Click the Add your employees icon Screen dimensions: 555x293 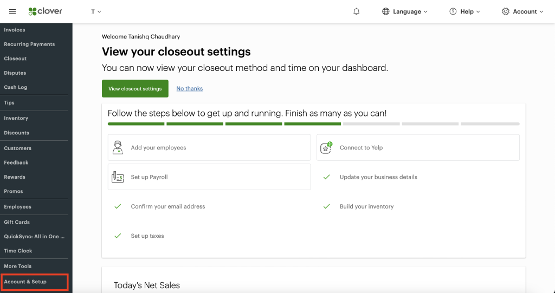click(118, 147)
